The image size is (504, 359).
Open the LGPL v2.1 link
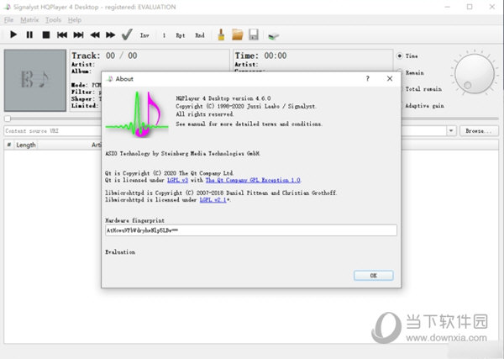tap(213, 200)
